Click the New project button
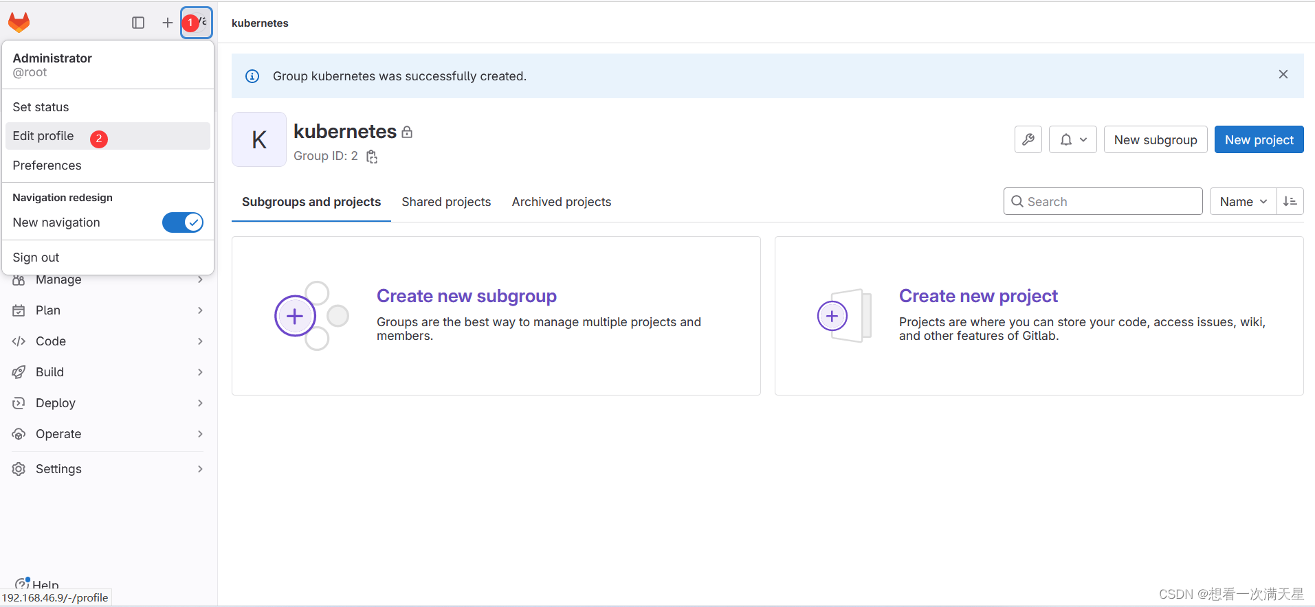Image resolution: width=1315 pixels, height=607 pixels. pos(1259,139)
